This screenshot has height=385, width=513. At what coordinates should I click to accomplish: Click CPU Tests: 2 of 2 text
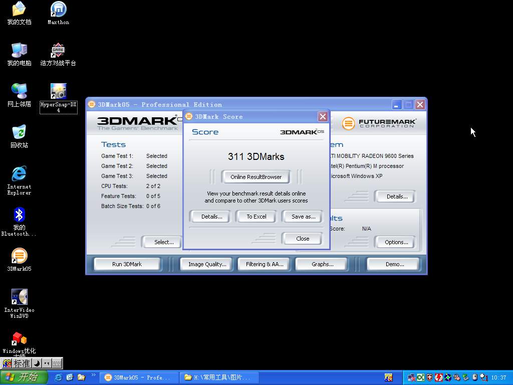point(131,186)
